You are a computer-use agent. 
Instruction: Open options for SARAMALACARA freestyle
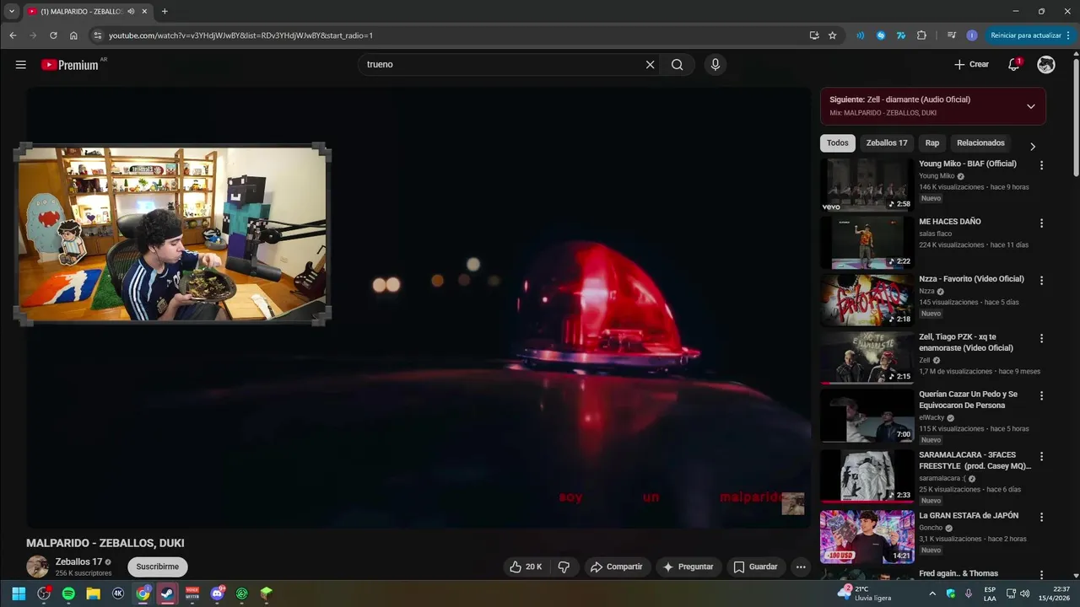(x=1041, y=457)
